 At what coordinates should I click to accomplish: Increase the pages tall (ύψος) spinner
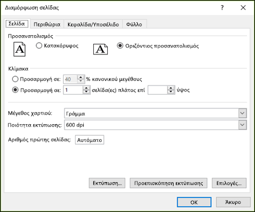click(x=171, y=88)
